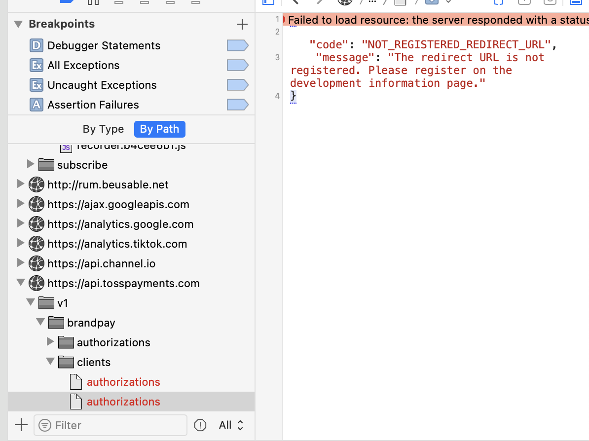Image resolution: width=589 pixels, height=441 pixels.
Task: Click globe icon for analytics.tiktok.com
Action: [x=37, y=244]
